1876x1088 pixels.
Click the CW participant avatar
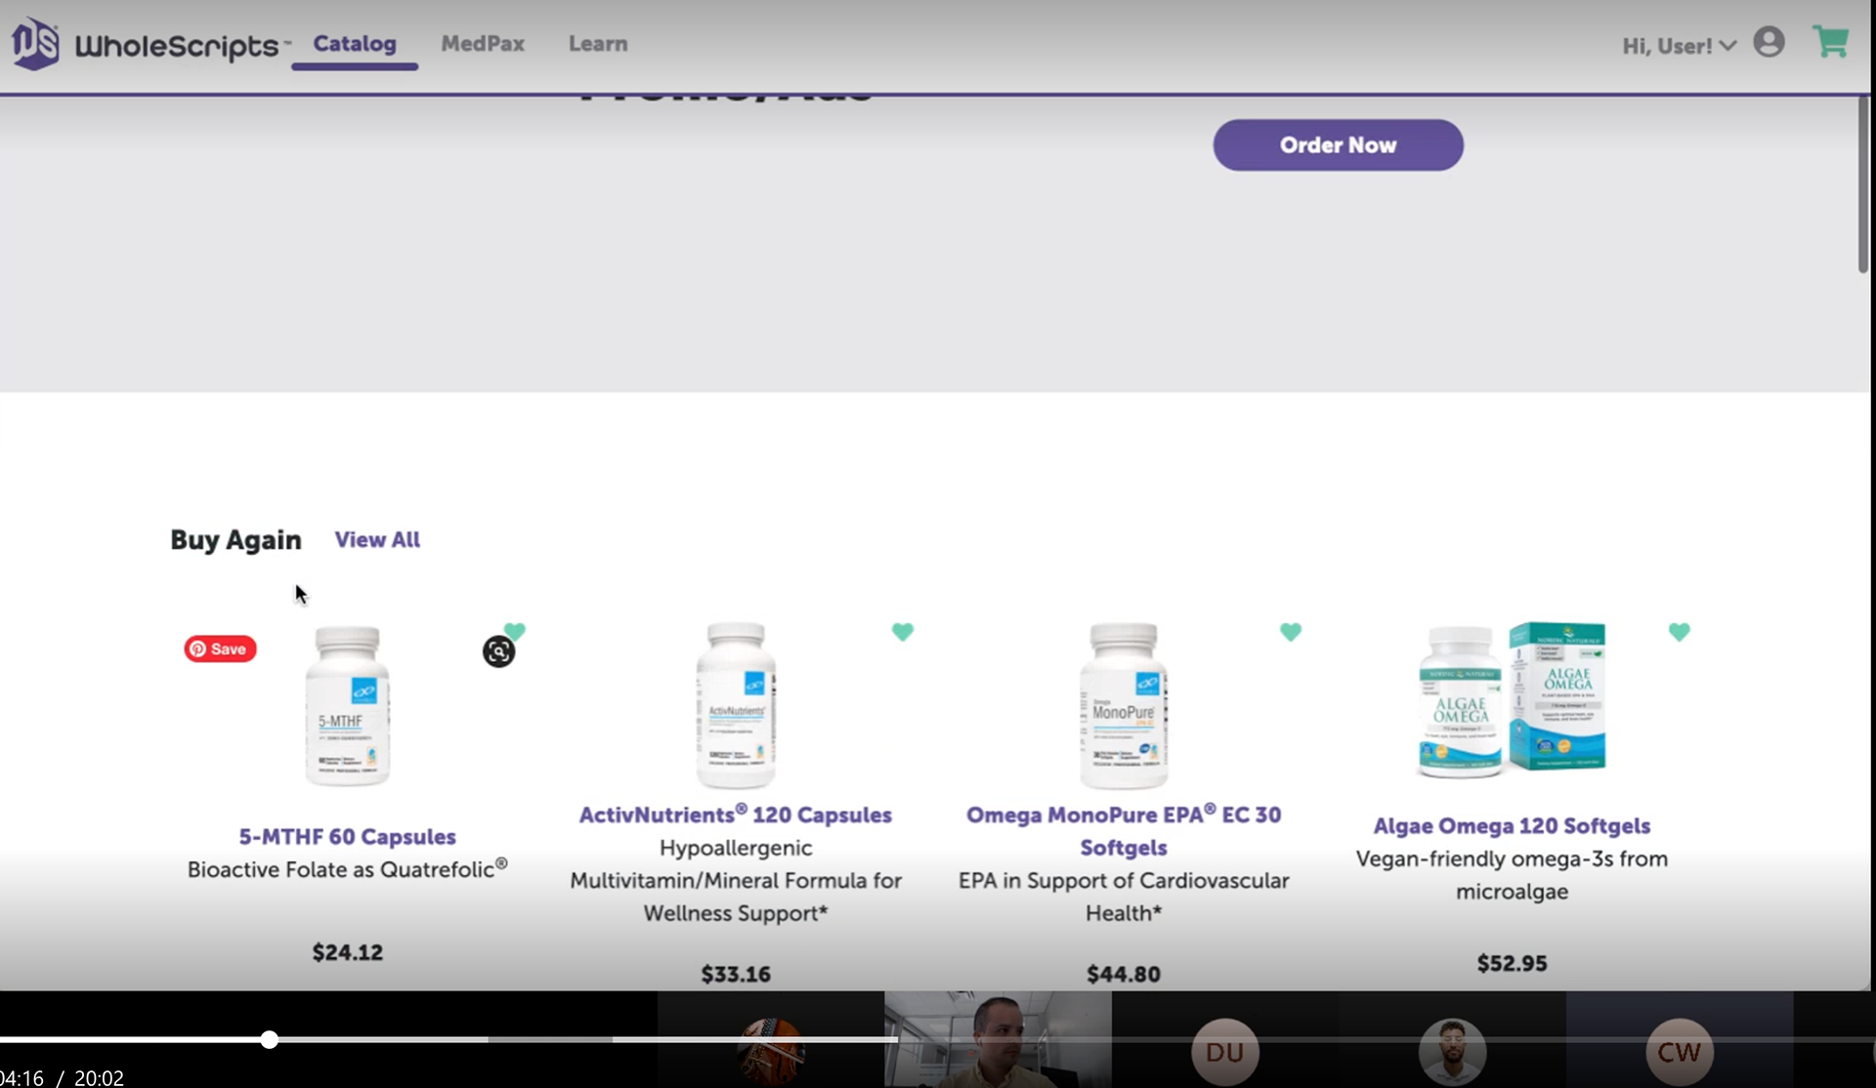pos(1679,1052)
